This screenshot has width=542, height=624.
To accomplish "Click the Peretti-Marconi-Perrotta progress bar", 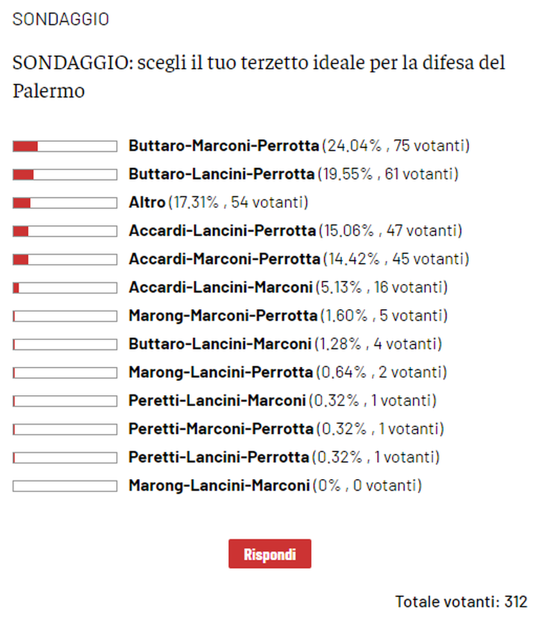I will [x=65, y=429].
